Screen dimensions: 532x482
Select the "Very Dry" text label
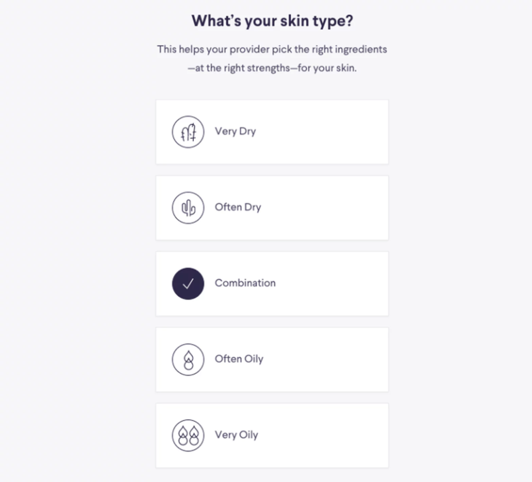click(235, 131)
